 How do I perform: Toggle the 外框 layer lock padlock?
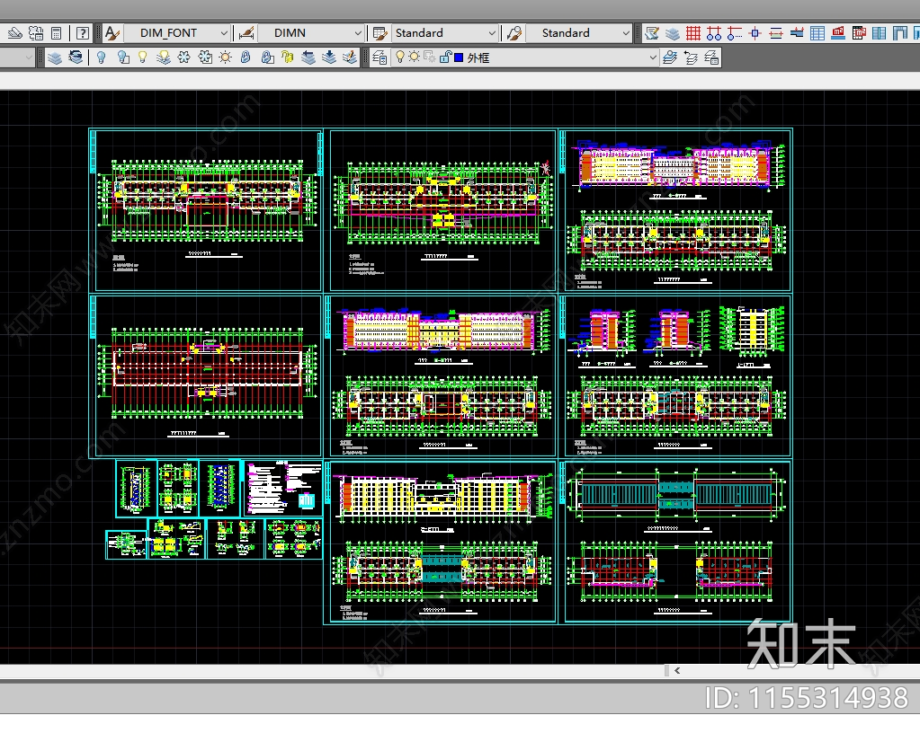445,57
